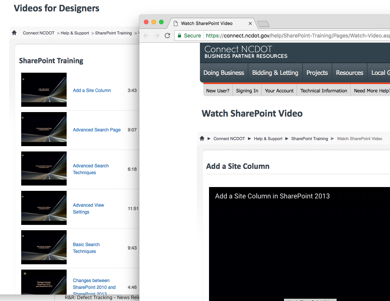Click the Add a Site Column thumbnail
The width and height of the screenshot is (390, 301).
tap(44, 90)
